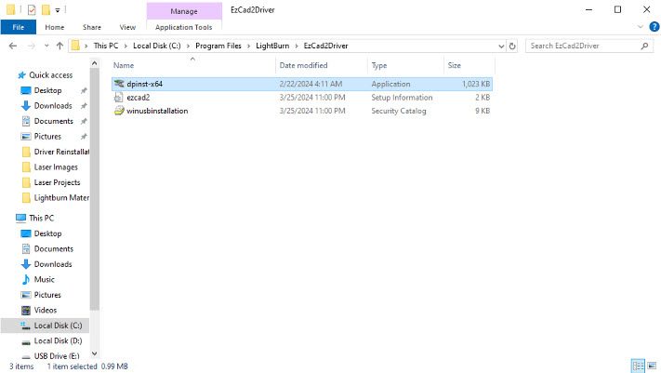Click the winusbinstallation security catalog icon
This screenshot has width=661, height=373.
(x=119, y=111)
